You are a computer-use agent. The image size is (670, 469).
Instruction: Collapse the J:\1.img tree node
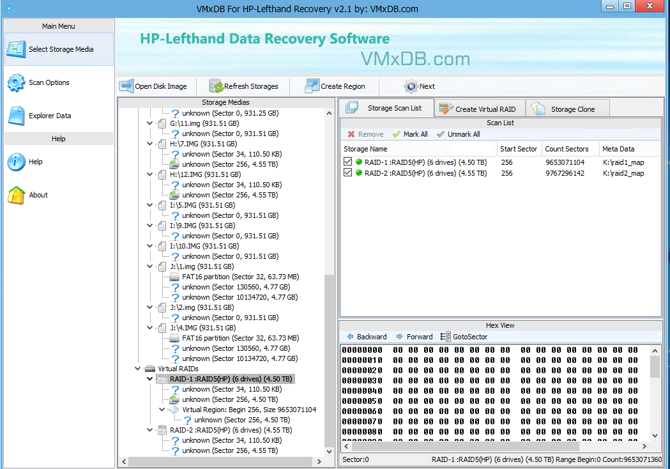149,266
